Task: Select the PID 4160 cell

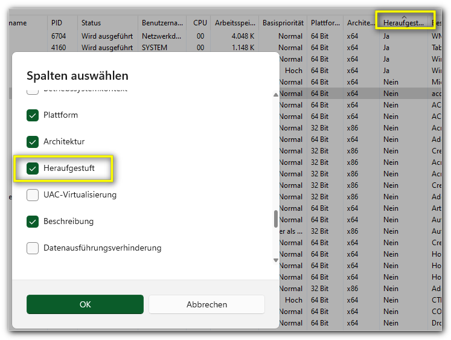Action: (x=59, y=48)
